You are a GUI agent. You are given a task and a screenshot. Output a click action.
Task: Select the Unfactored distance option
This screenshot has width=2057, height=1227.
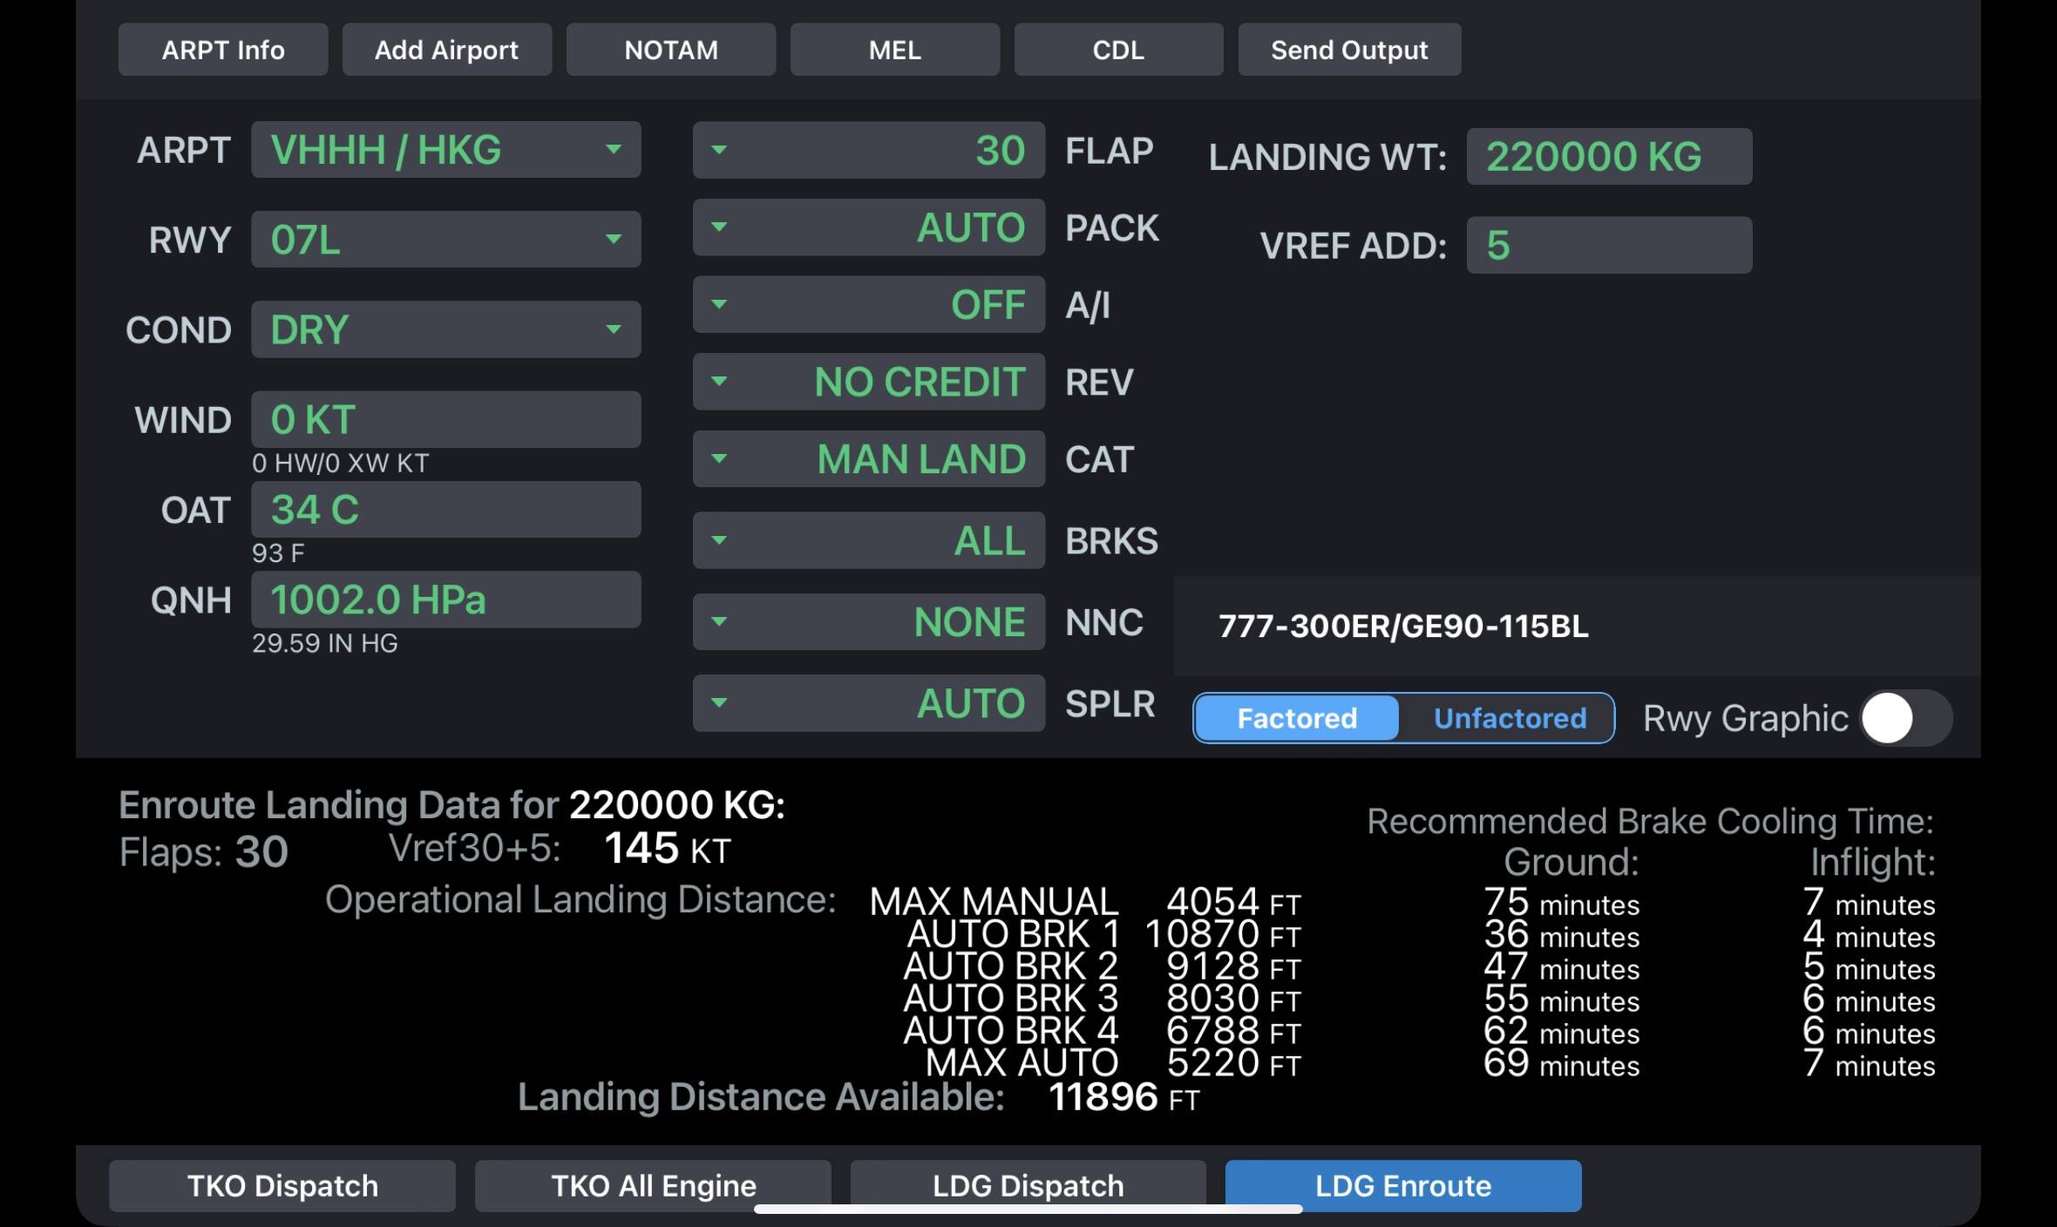[1509, 718]
